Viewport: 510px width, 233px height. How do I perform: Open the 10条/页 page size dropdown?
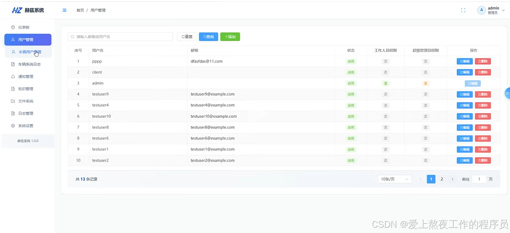pos(394,179)
